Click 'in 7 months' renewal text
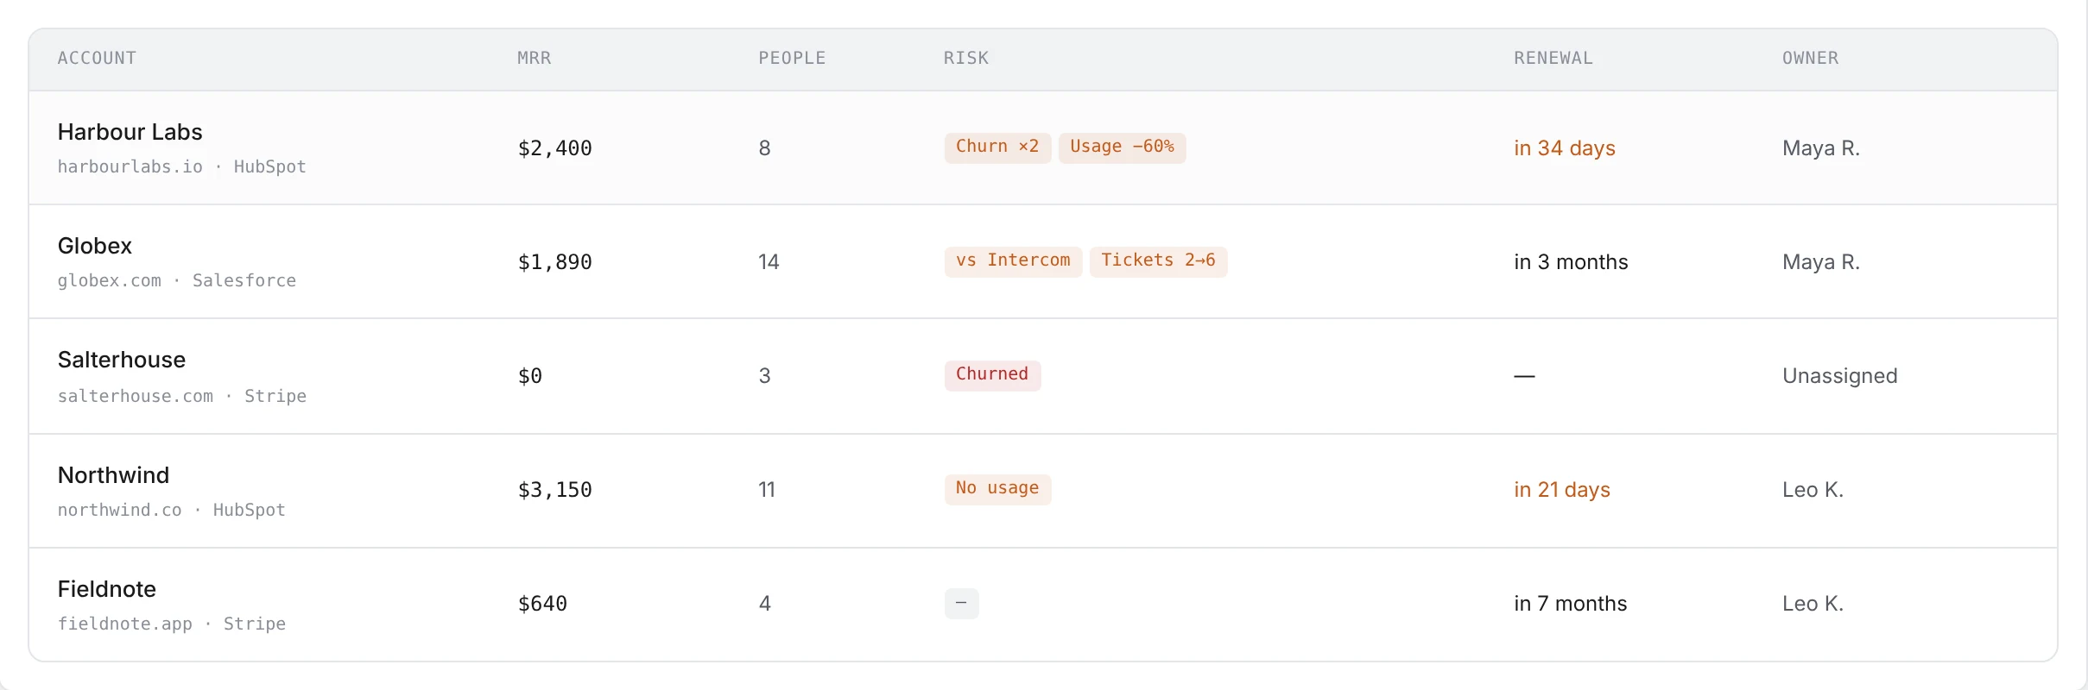Viewport: 2088px width, 690px height. (x=1570, y=604)
